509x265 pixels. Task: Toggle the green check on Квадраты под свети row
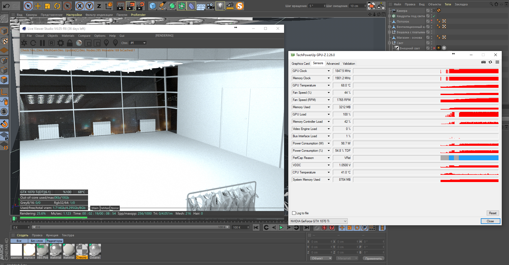click(x=434, y=16)
